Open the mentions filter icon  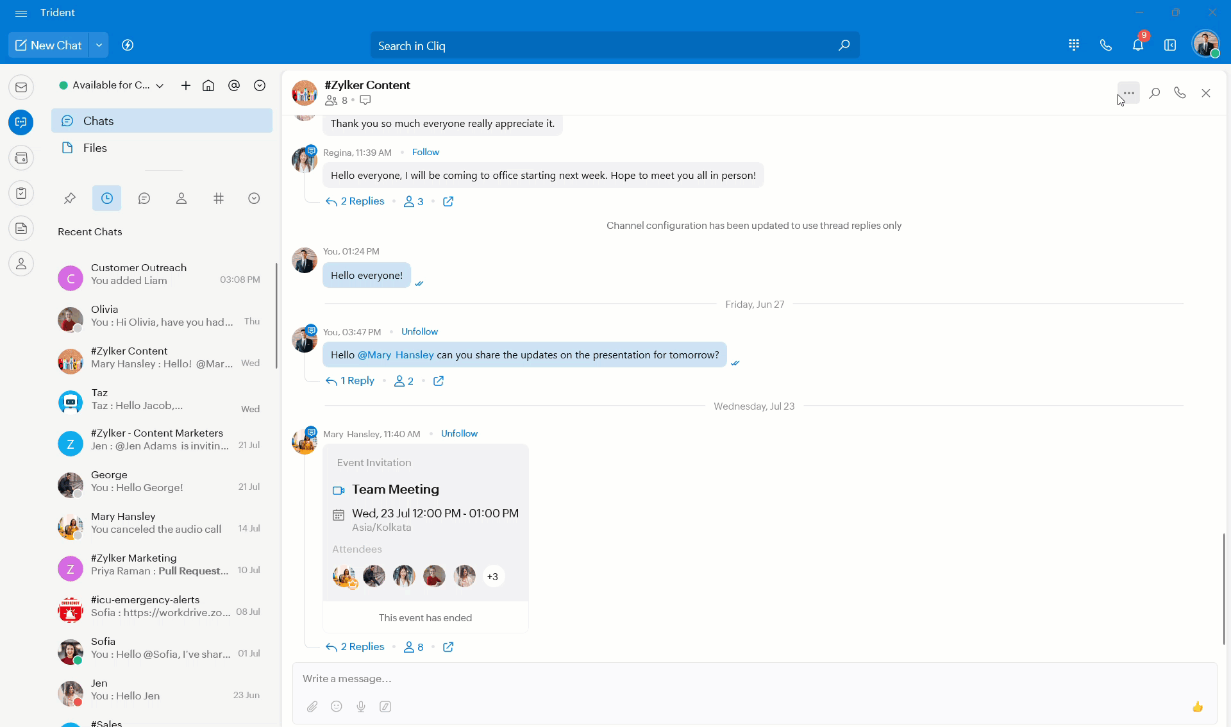click(234, 85)
